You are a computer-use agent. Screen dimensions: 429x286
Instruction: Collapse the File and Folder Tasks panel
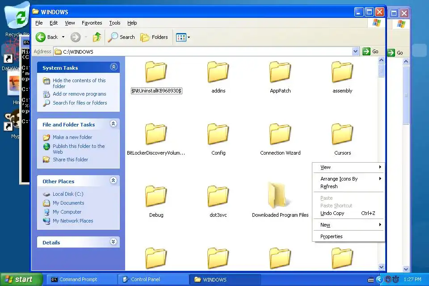click(x=113, y=124)
